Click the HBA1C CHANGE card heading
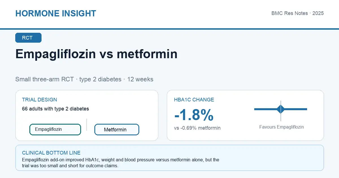The width and height of the screenshot is (339, 178). click(x=194, y=100)
